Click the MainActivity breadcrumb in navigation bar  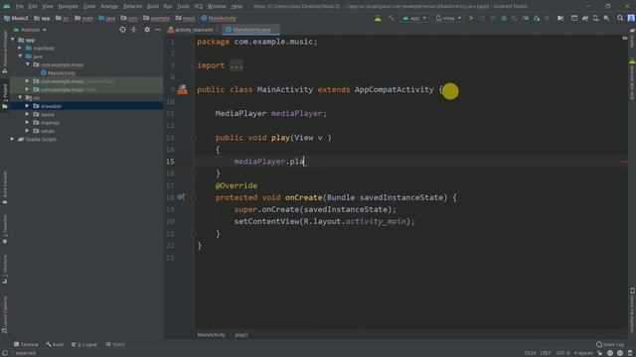219,18
